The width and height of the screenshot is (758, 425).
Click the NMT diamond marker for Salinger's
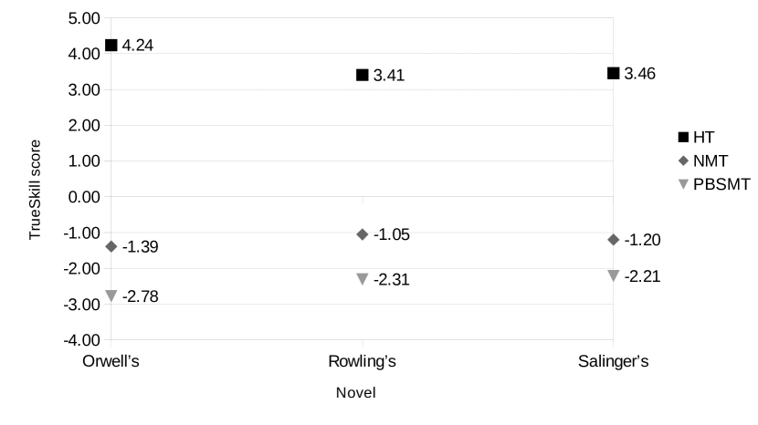pyautogui.click(x=613, y=239)
